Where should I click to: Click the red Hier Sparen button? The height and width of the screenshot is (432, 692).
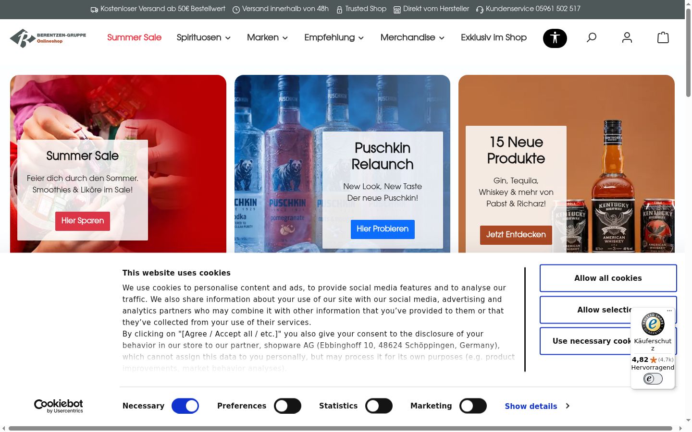coord(83,221)
